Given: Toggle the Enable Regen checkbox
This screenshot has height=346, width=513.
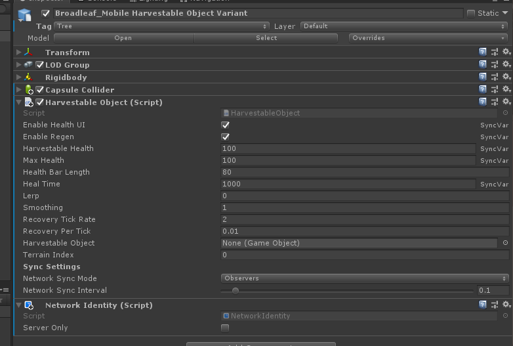Looking at the screenshot, I should click(226, 137).
